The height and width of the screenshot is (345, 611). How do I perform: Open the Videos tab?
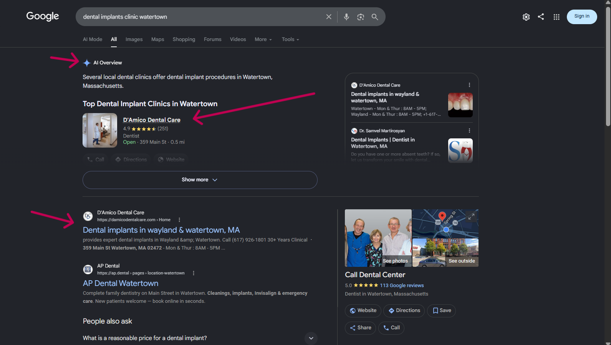click(238, 39)
